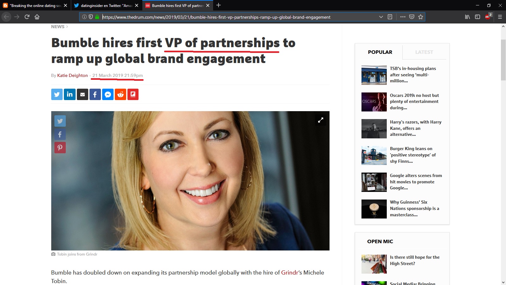This screenshot has height=285, width=506.
Task: Click Oscars article thumbnail
Action: pos(374,102)
